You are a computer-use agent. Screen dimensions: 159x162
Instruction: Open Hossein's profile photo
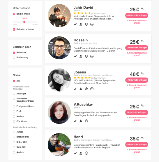click(x=59, y=48)
